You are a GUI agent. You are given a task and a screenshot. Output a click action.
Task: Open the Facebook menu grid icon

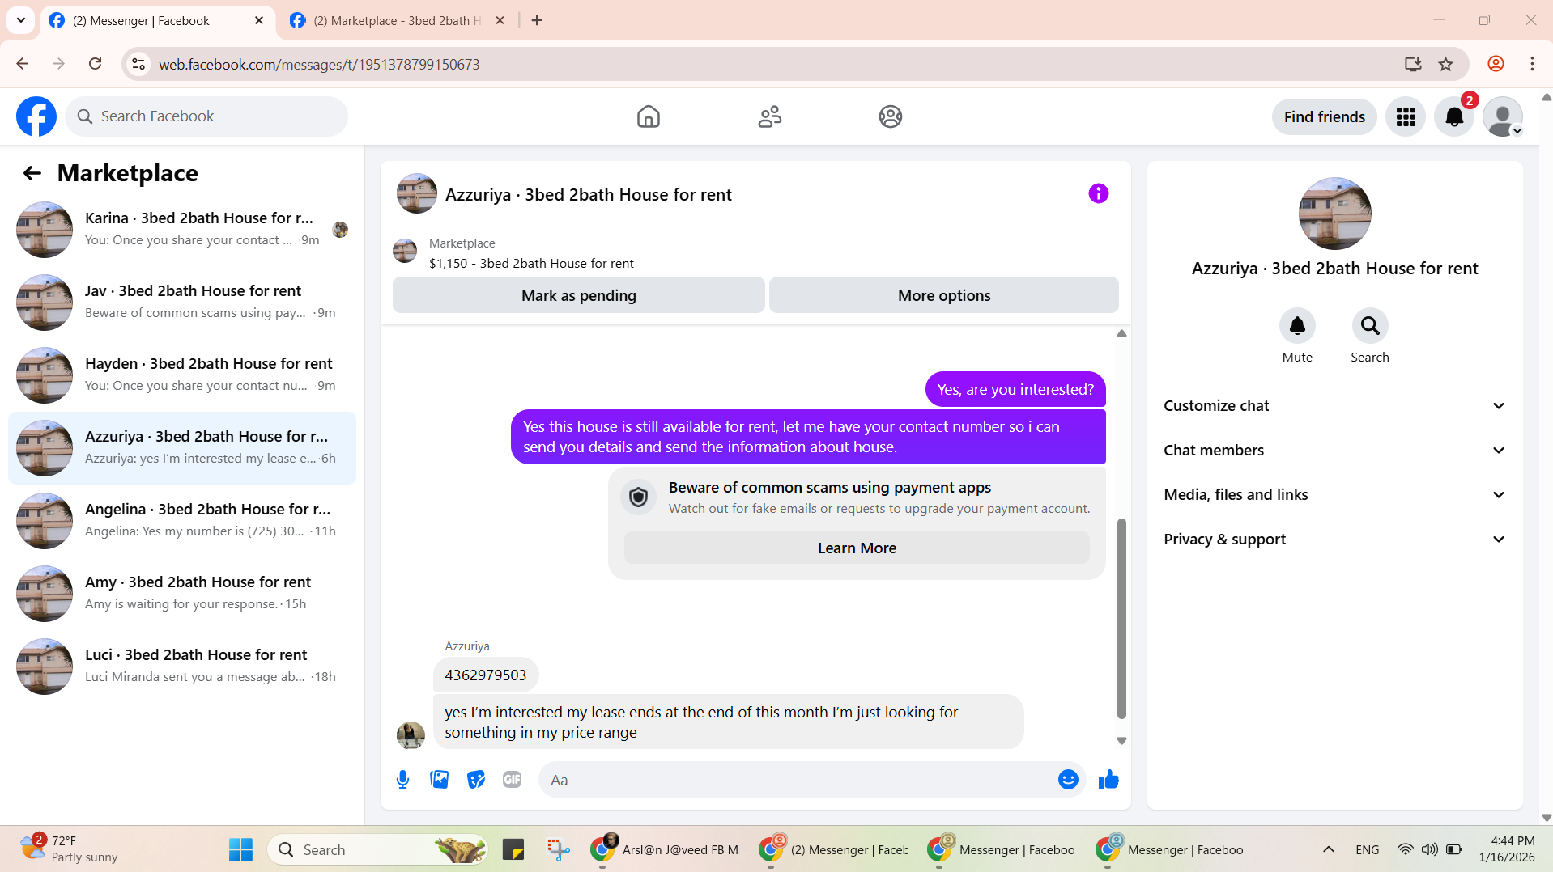(1406, 117)
